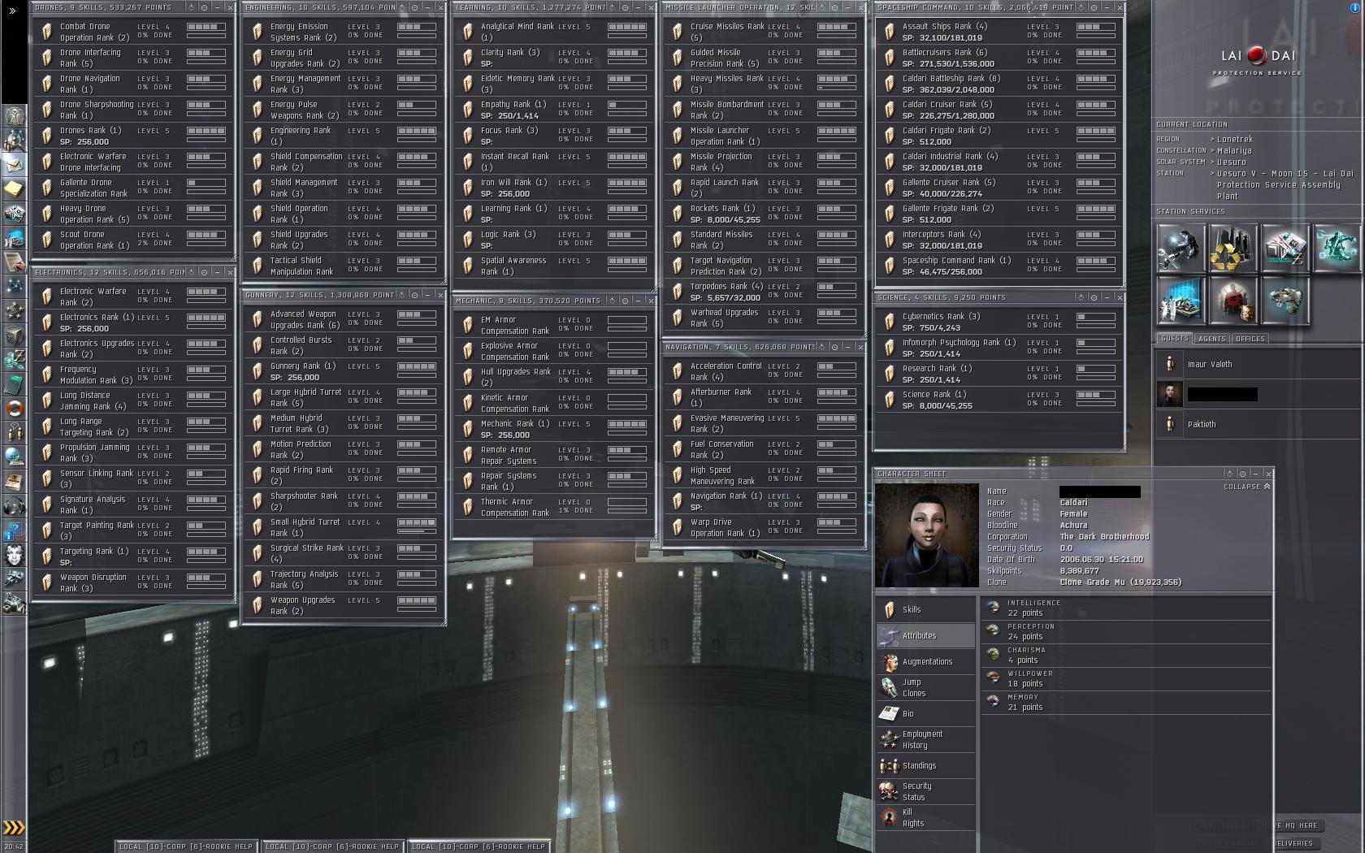Click The Dark Brotherhood corporation name
Screen dimensions: 1365x853
pos(1104,536)
